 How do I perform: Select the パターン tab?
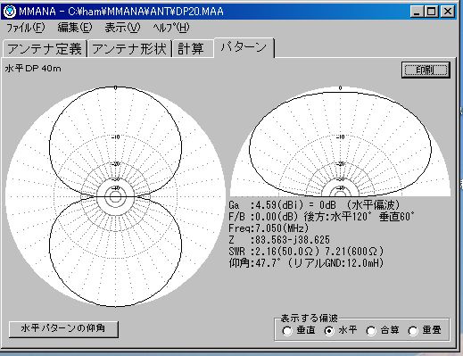[x=244, y=47]
